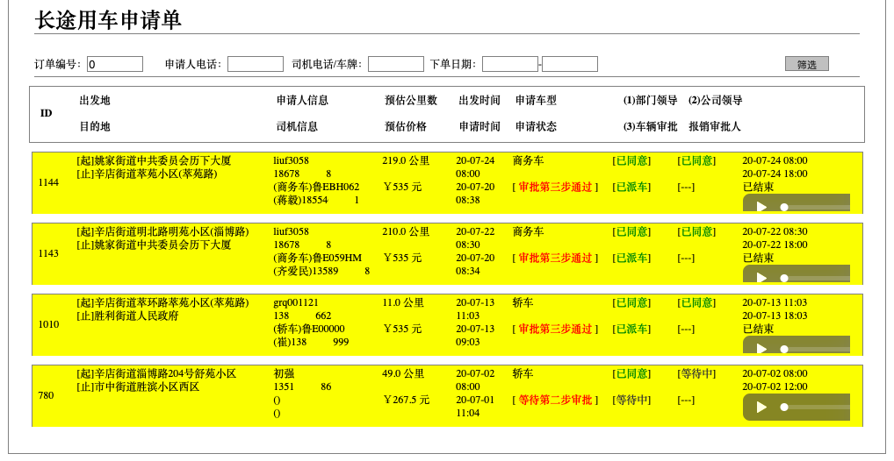Focus the 下单日期 start date field

pos(509,64)
